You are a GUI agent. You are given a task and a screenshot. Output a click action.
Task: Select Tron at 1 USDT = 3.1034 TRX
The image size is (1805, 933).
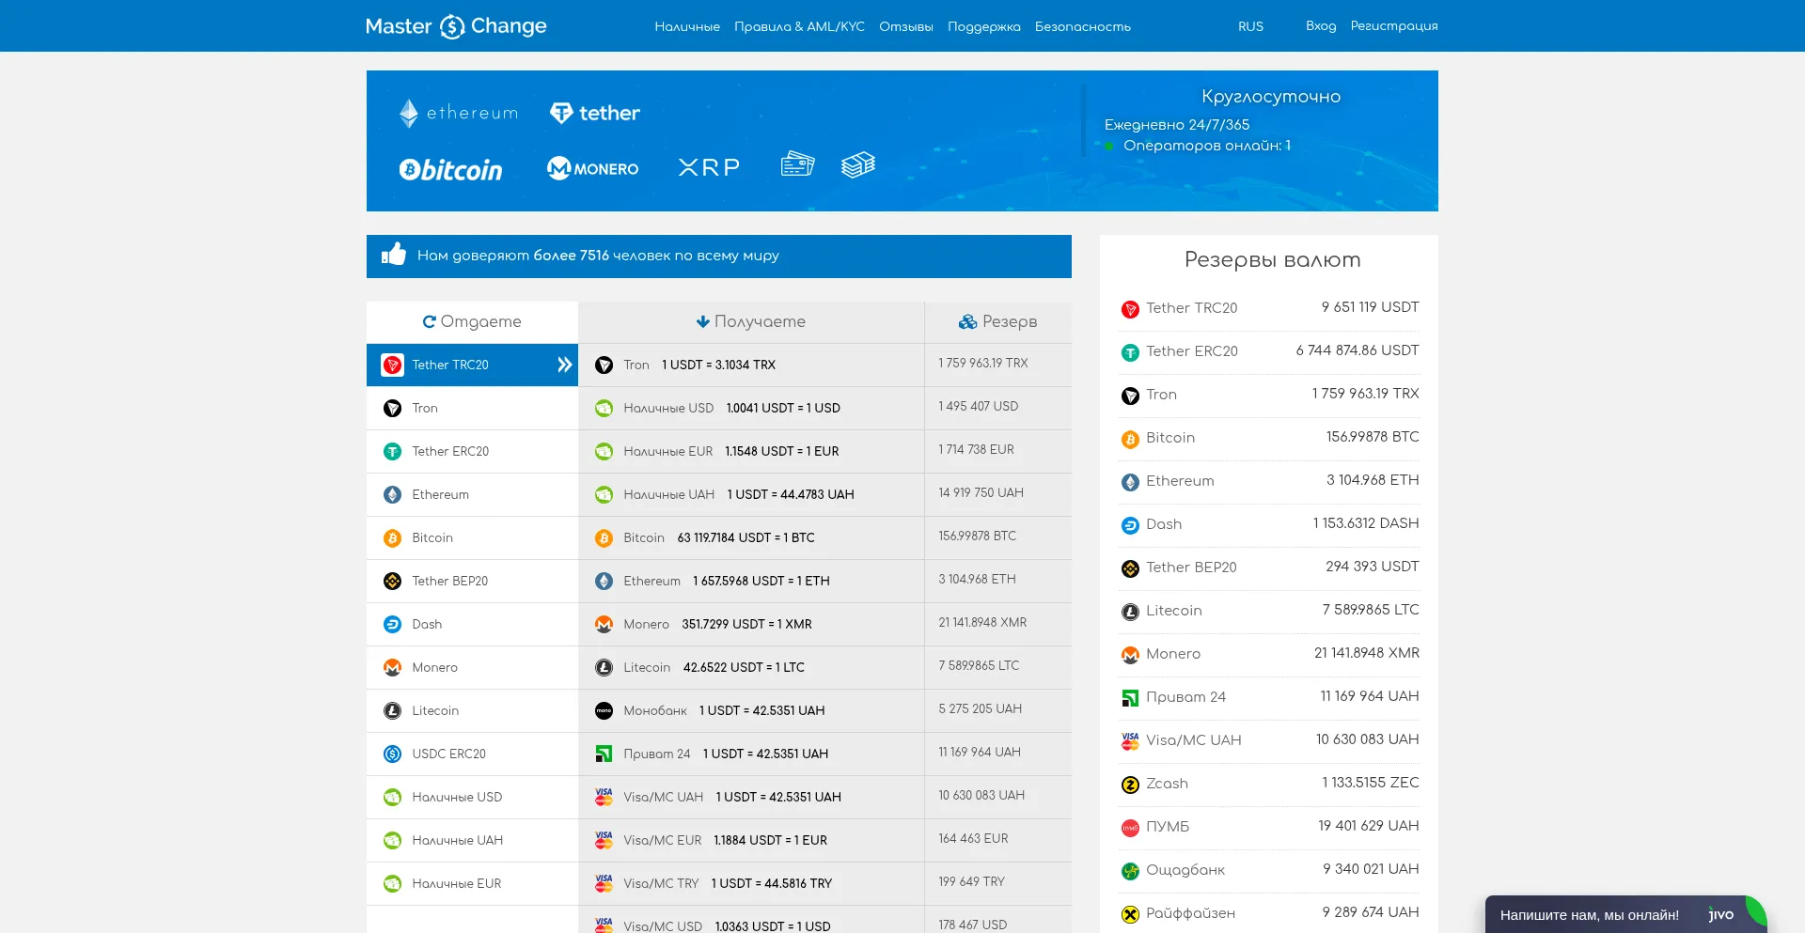751,365
